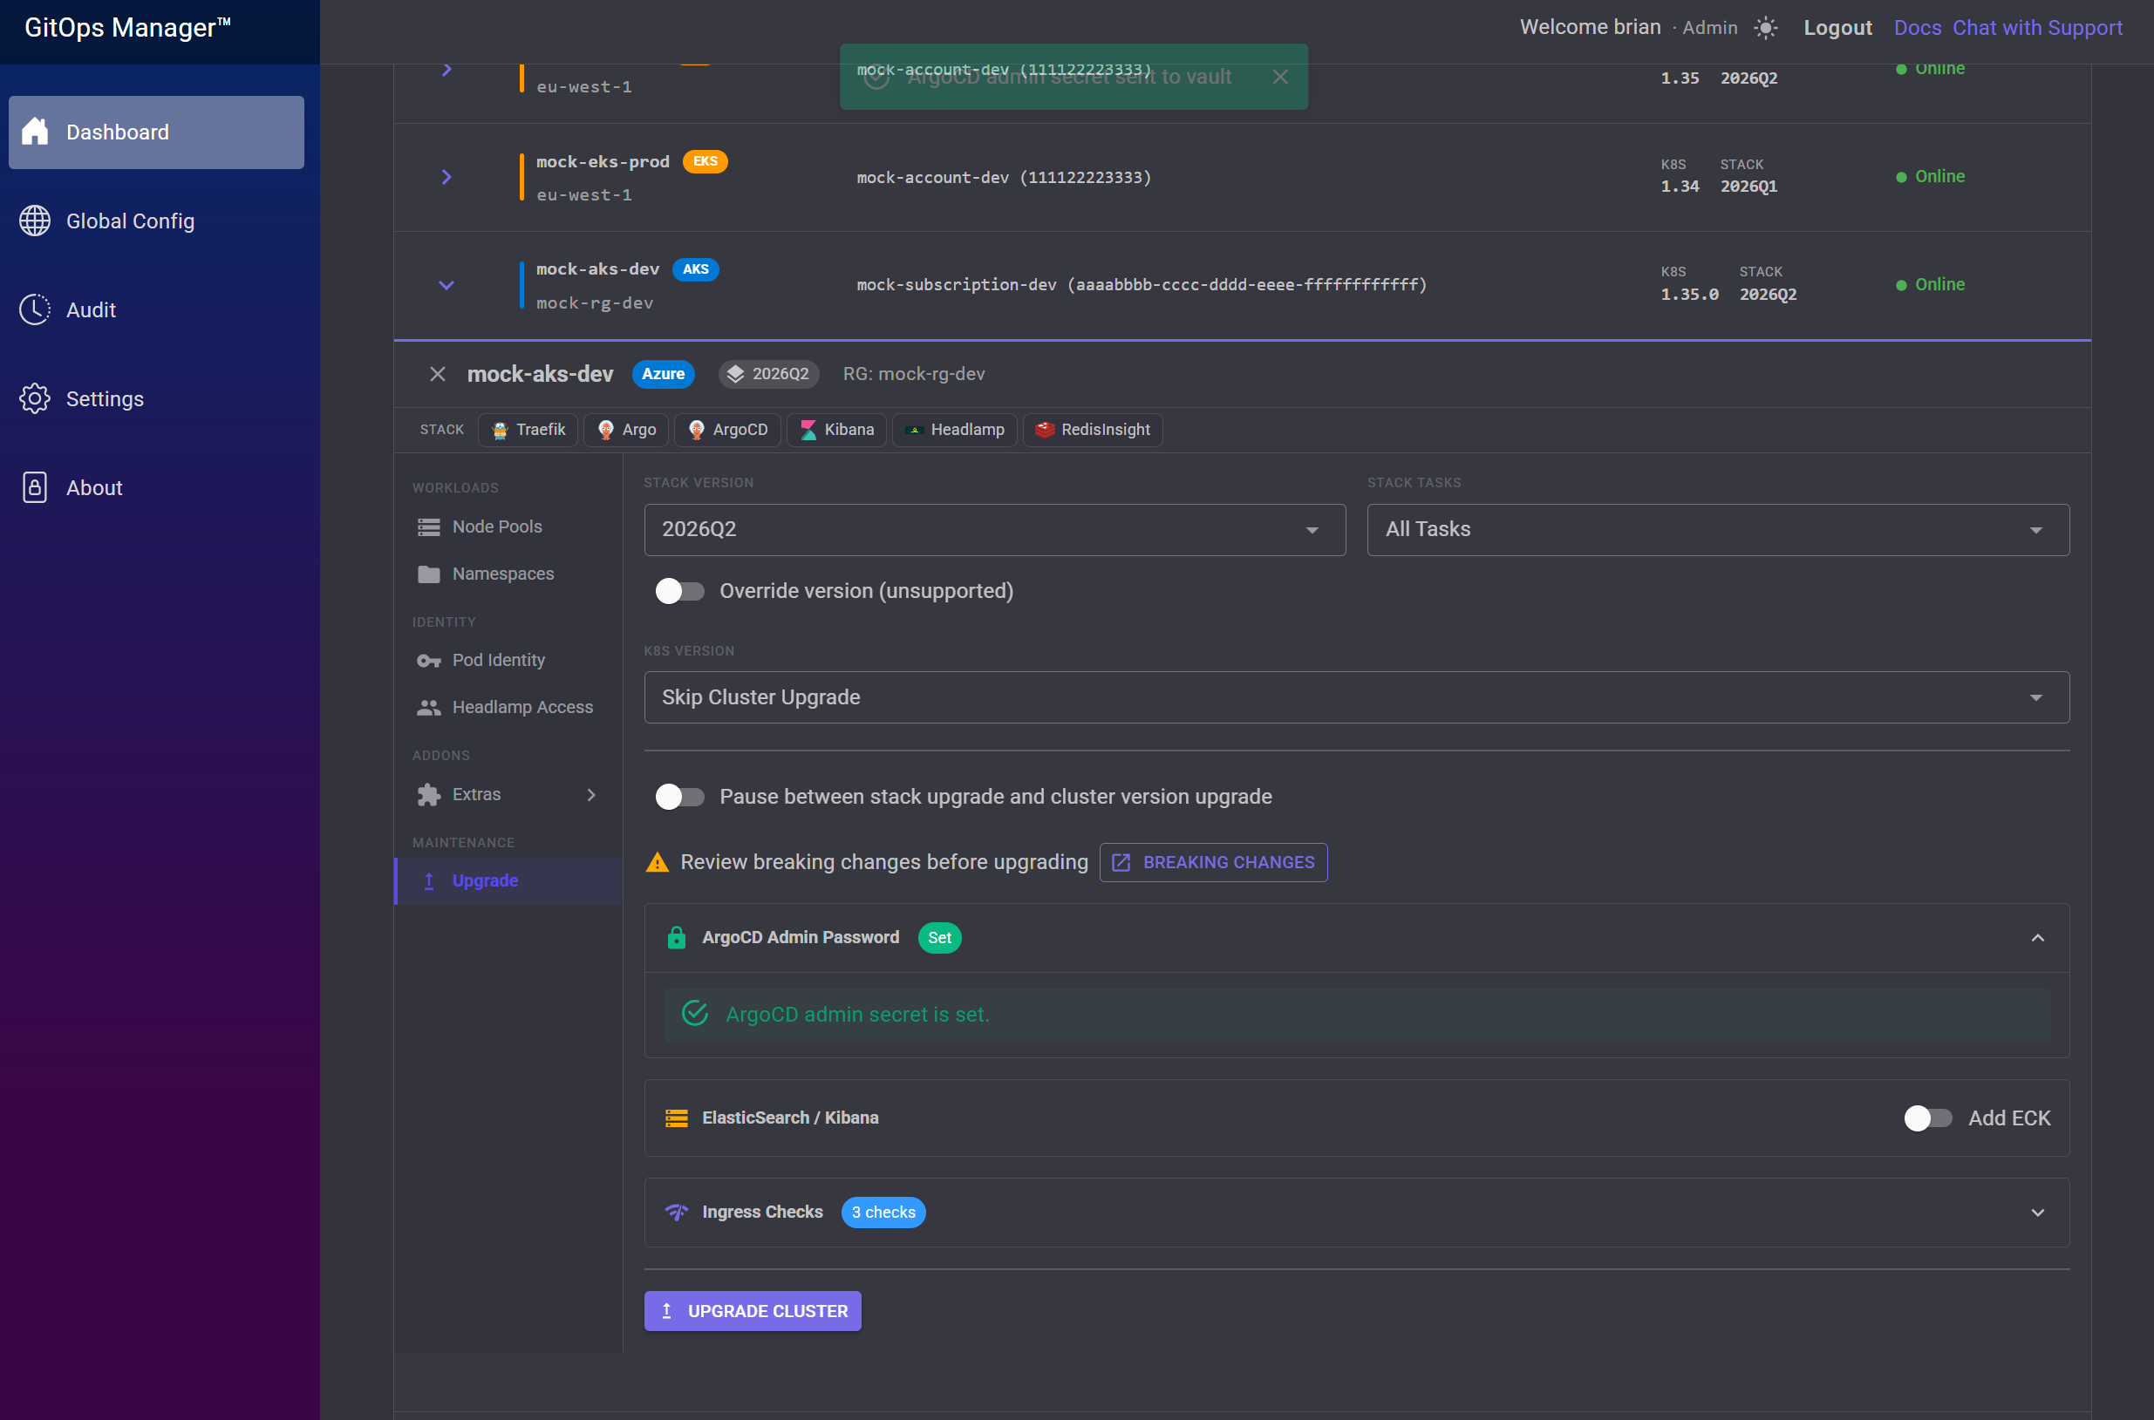Close the mock-aks-dev detail panel
This screenshot has width=2154, height=1420.
(438, 374)
